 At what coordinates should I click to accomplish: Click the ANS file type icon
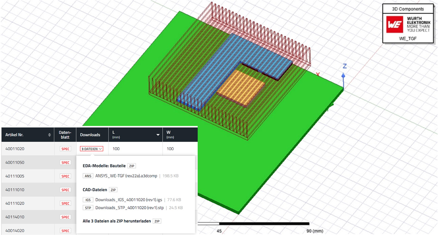click(x=88, y=176)
